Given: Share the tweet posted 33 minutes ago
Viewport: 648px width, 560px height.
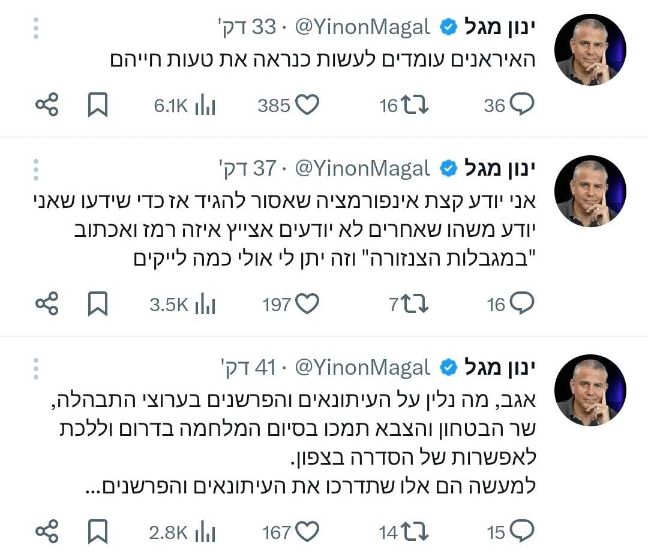Looking at the screenshot, I should coord(47,106).
